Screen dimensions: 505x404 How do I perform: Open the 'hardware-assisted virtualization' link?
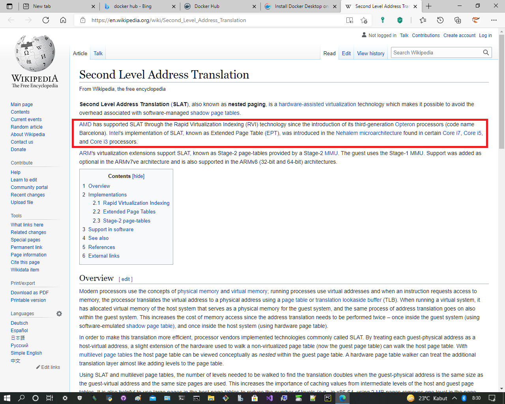(x=317, y=104)
